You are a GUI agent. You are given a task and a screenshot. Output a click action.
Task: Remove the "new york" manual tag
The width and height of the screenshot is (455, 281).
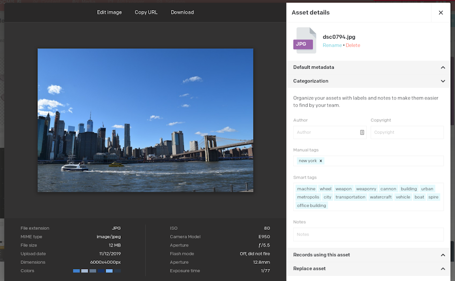[321, 161]
